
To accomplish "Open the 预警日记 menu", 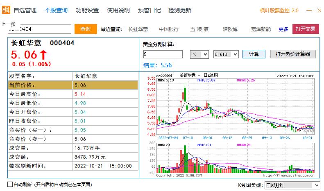I will (150, 10).
